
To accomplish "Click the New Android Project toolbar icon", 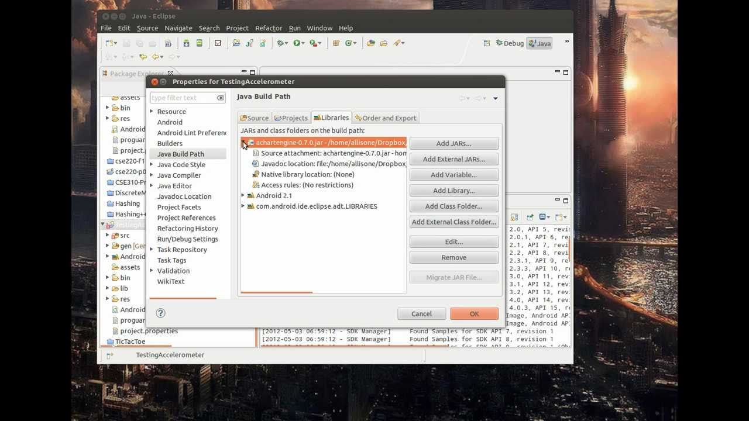I will (236, 43).
